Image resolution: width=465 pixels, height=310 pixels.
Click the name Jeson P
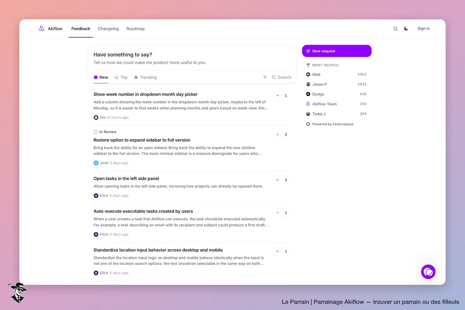pyautogui.click(x=320, y=84)
